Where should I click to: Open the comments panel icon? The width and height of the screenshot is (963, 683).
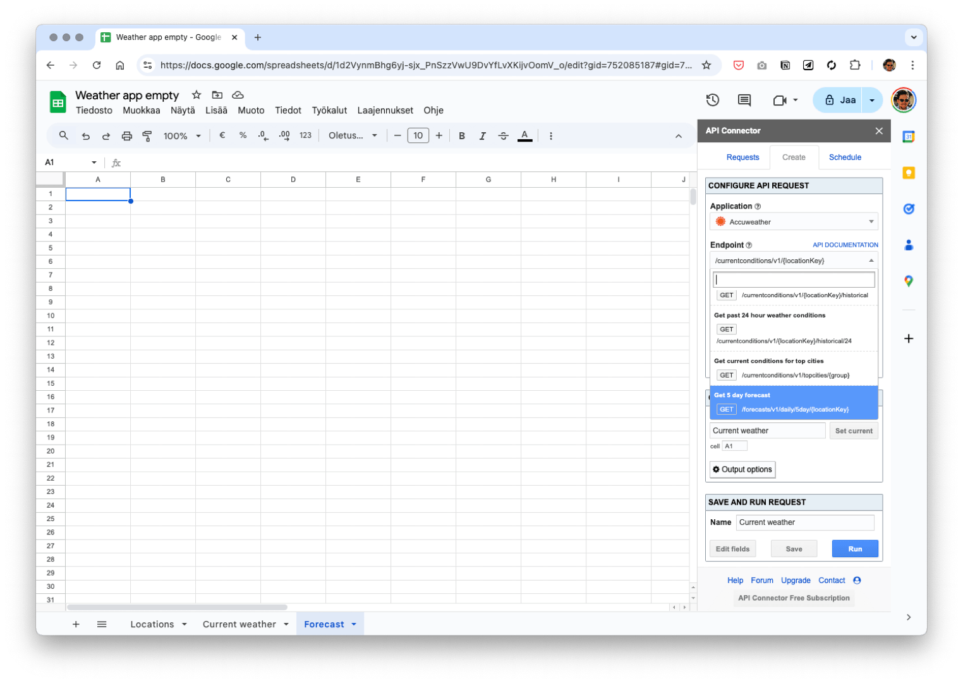click(x=744, y=100)
